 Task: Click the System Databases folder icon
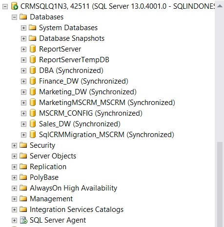tap(33, 28)
